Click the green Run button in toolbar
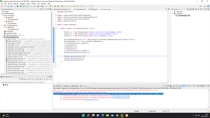 [x=38, y=6]
